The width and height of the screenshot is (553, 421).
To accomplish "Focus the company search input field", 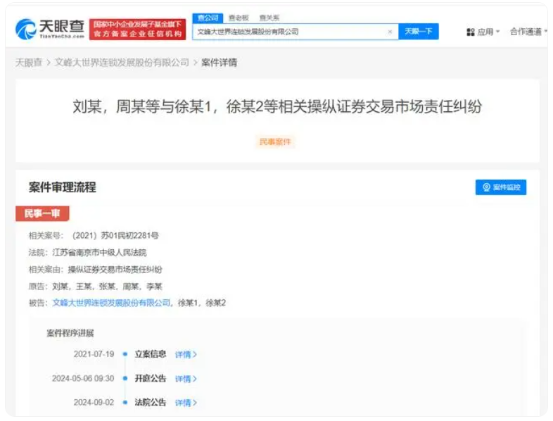I will click(288, 32).
